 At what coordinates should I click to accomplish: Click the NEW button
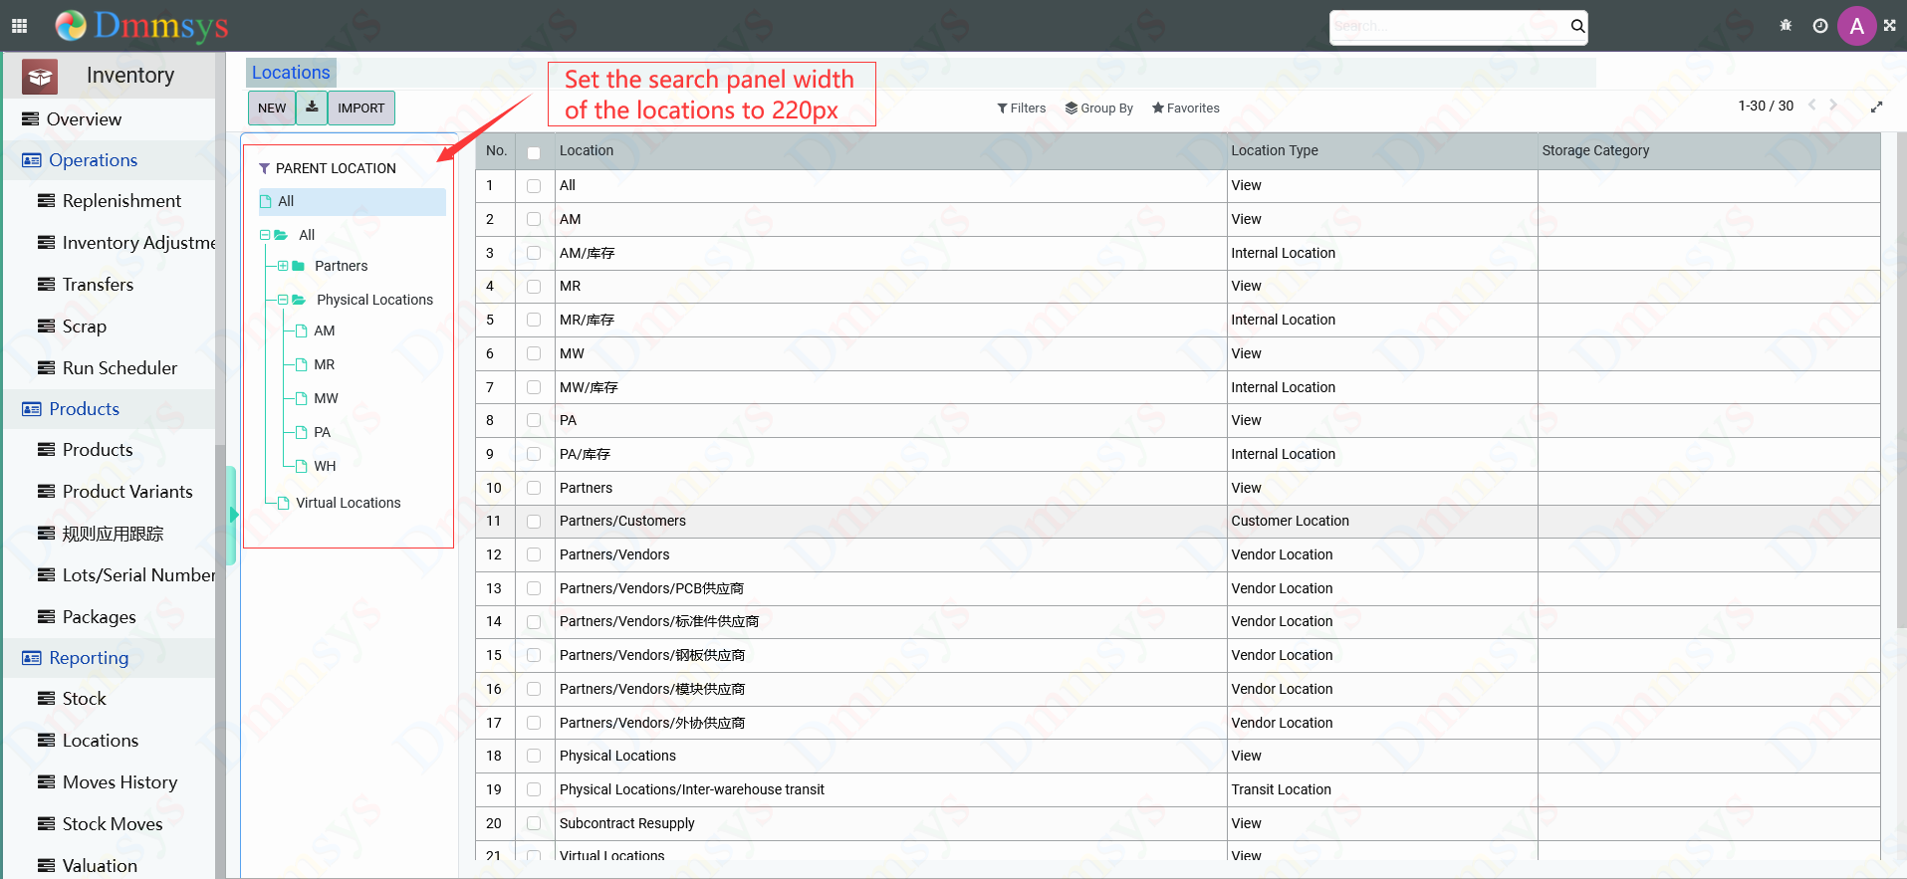[x=272, y=108]
